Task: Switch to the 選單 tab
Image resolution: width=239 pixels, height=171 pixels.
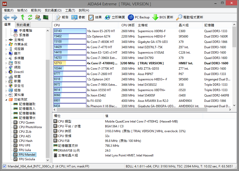Action: (7, 25)
